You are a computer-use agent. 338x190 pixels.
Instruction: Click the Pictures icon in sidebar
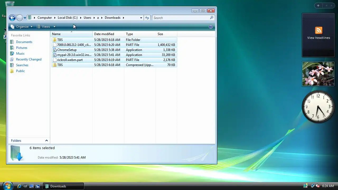12,48
